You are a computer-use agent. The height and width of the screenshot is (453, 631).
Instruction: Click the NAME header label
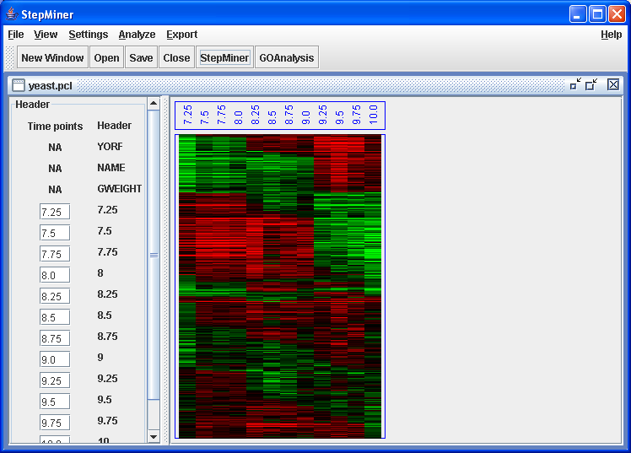coord(111,167)
